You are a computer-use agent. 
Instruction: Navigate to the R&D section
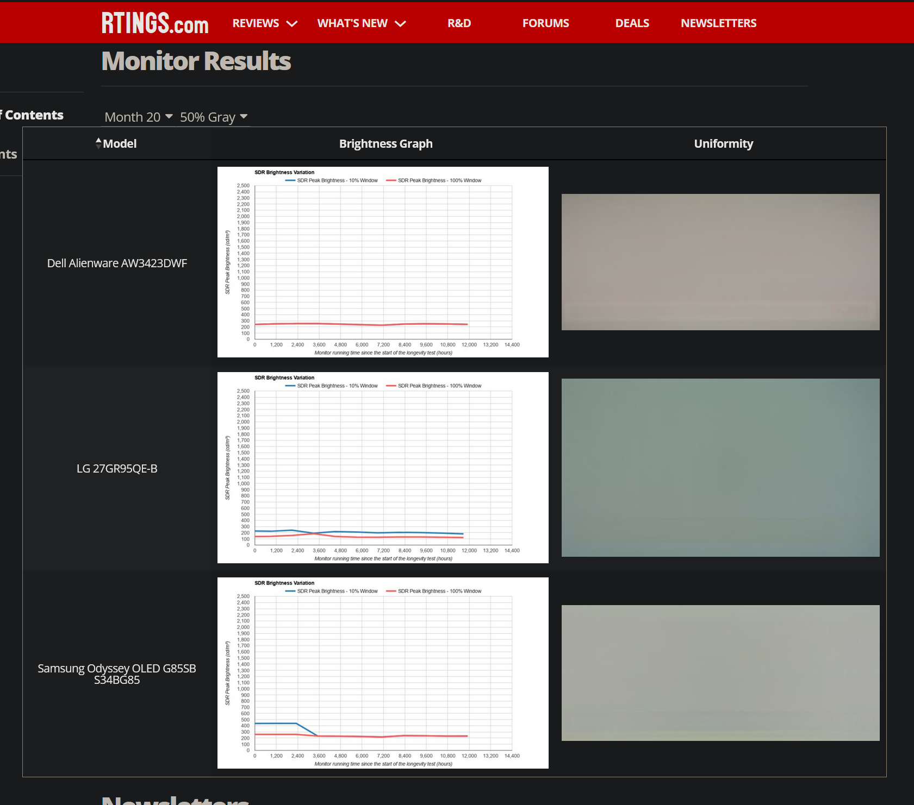pos(459,23)
